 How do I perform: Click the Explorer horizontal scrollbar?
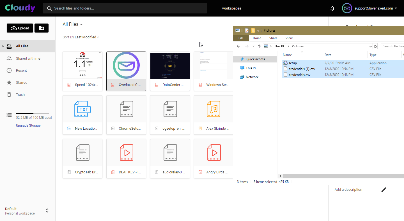pyautogui.click(x=343, y=176)
